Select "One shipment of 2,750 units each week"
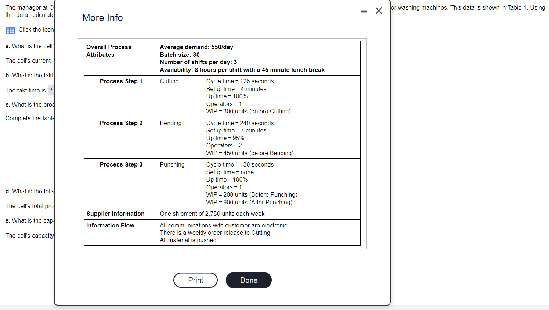 [212, 214]
